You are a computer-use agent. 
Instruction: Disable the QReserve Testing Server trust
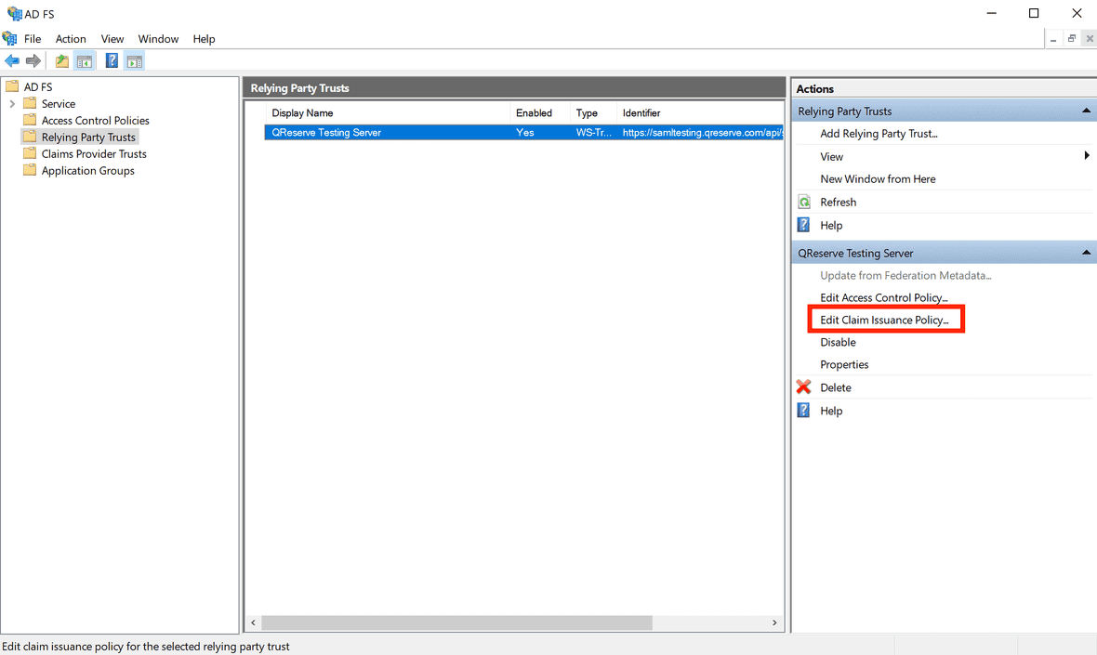[838, 342]
